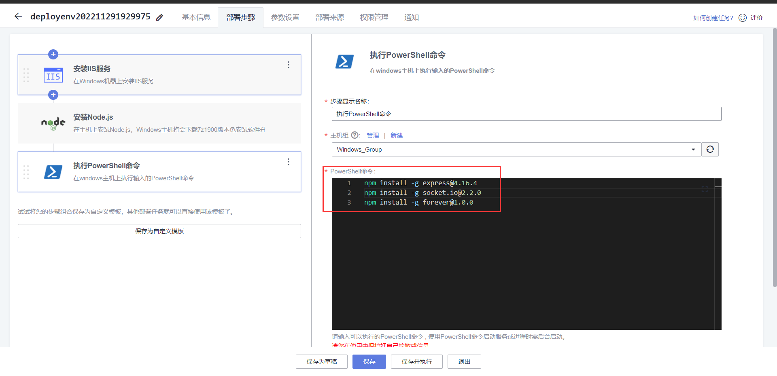Click line 3 npm install forever command
777x376 pixels.
pos(418,203)
